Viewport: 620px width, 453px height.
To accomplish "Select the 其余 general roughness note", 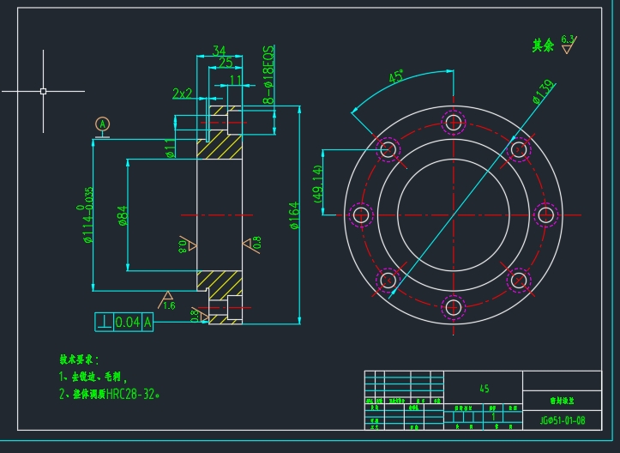I will point(543,45).
